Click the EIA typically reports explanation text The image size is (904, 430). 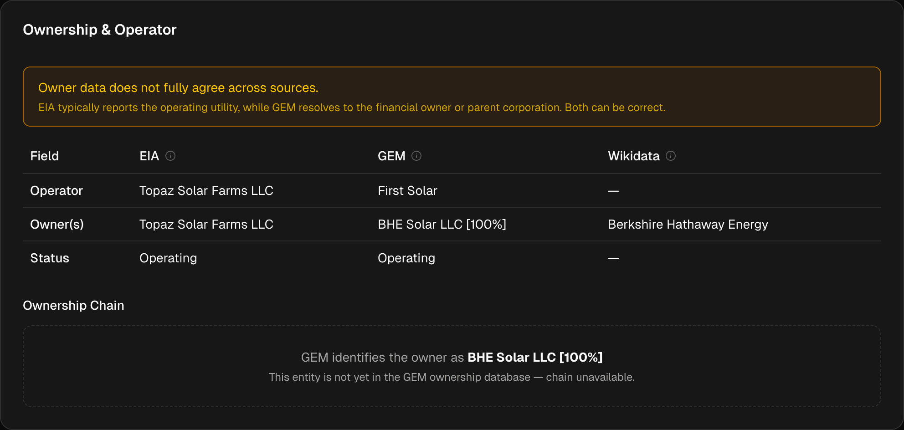coord(352,107)
